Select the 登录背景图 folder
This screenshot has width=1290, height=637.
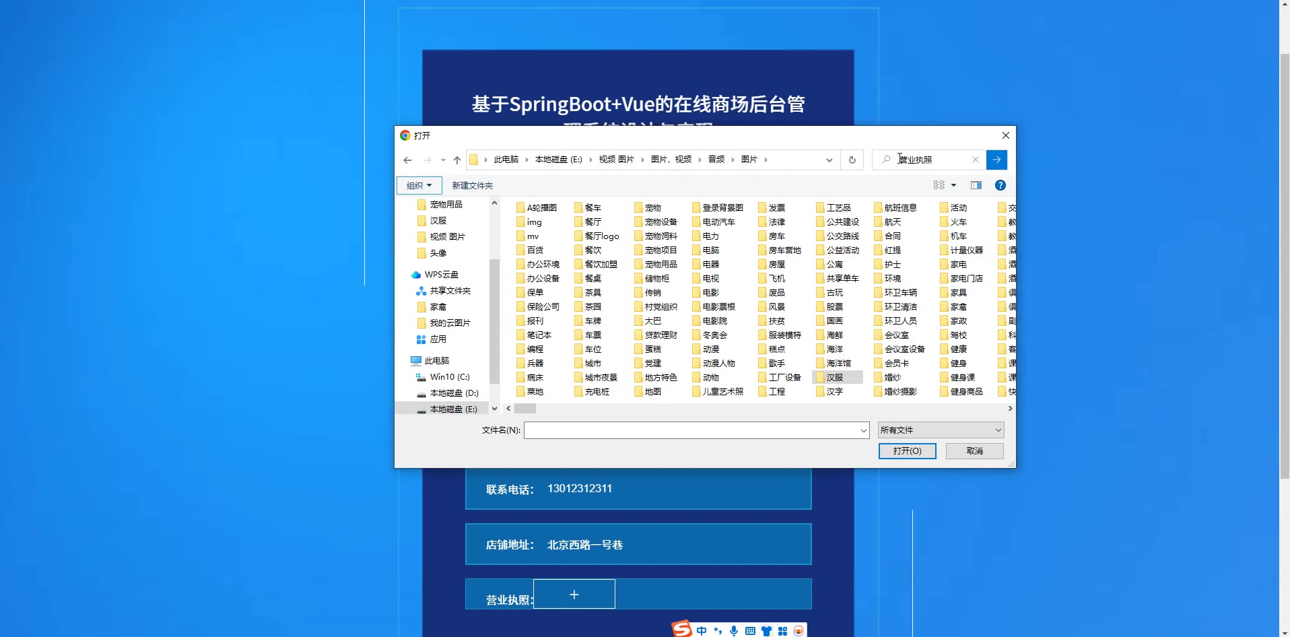[x=718, y=208]
